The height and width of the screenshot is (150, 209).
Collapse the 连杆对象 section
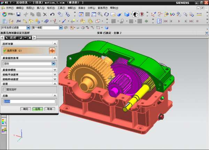click(55, 43)
